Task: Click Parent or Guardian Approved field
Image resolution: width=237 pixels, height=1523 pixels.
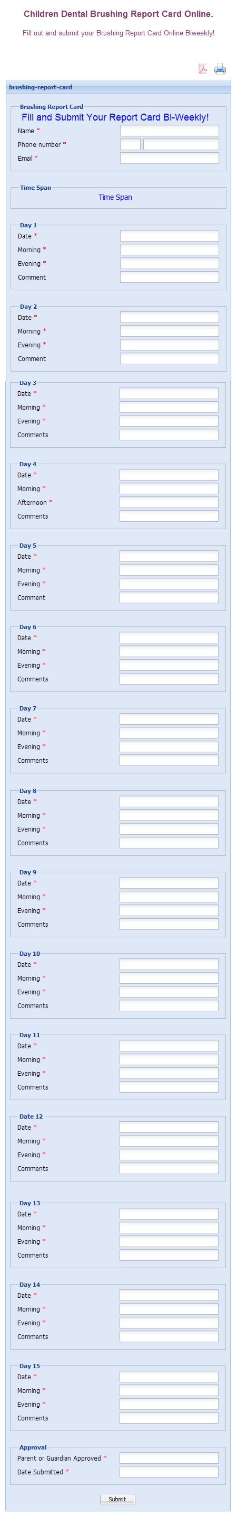Action: tap(169, 1458)
